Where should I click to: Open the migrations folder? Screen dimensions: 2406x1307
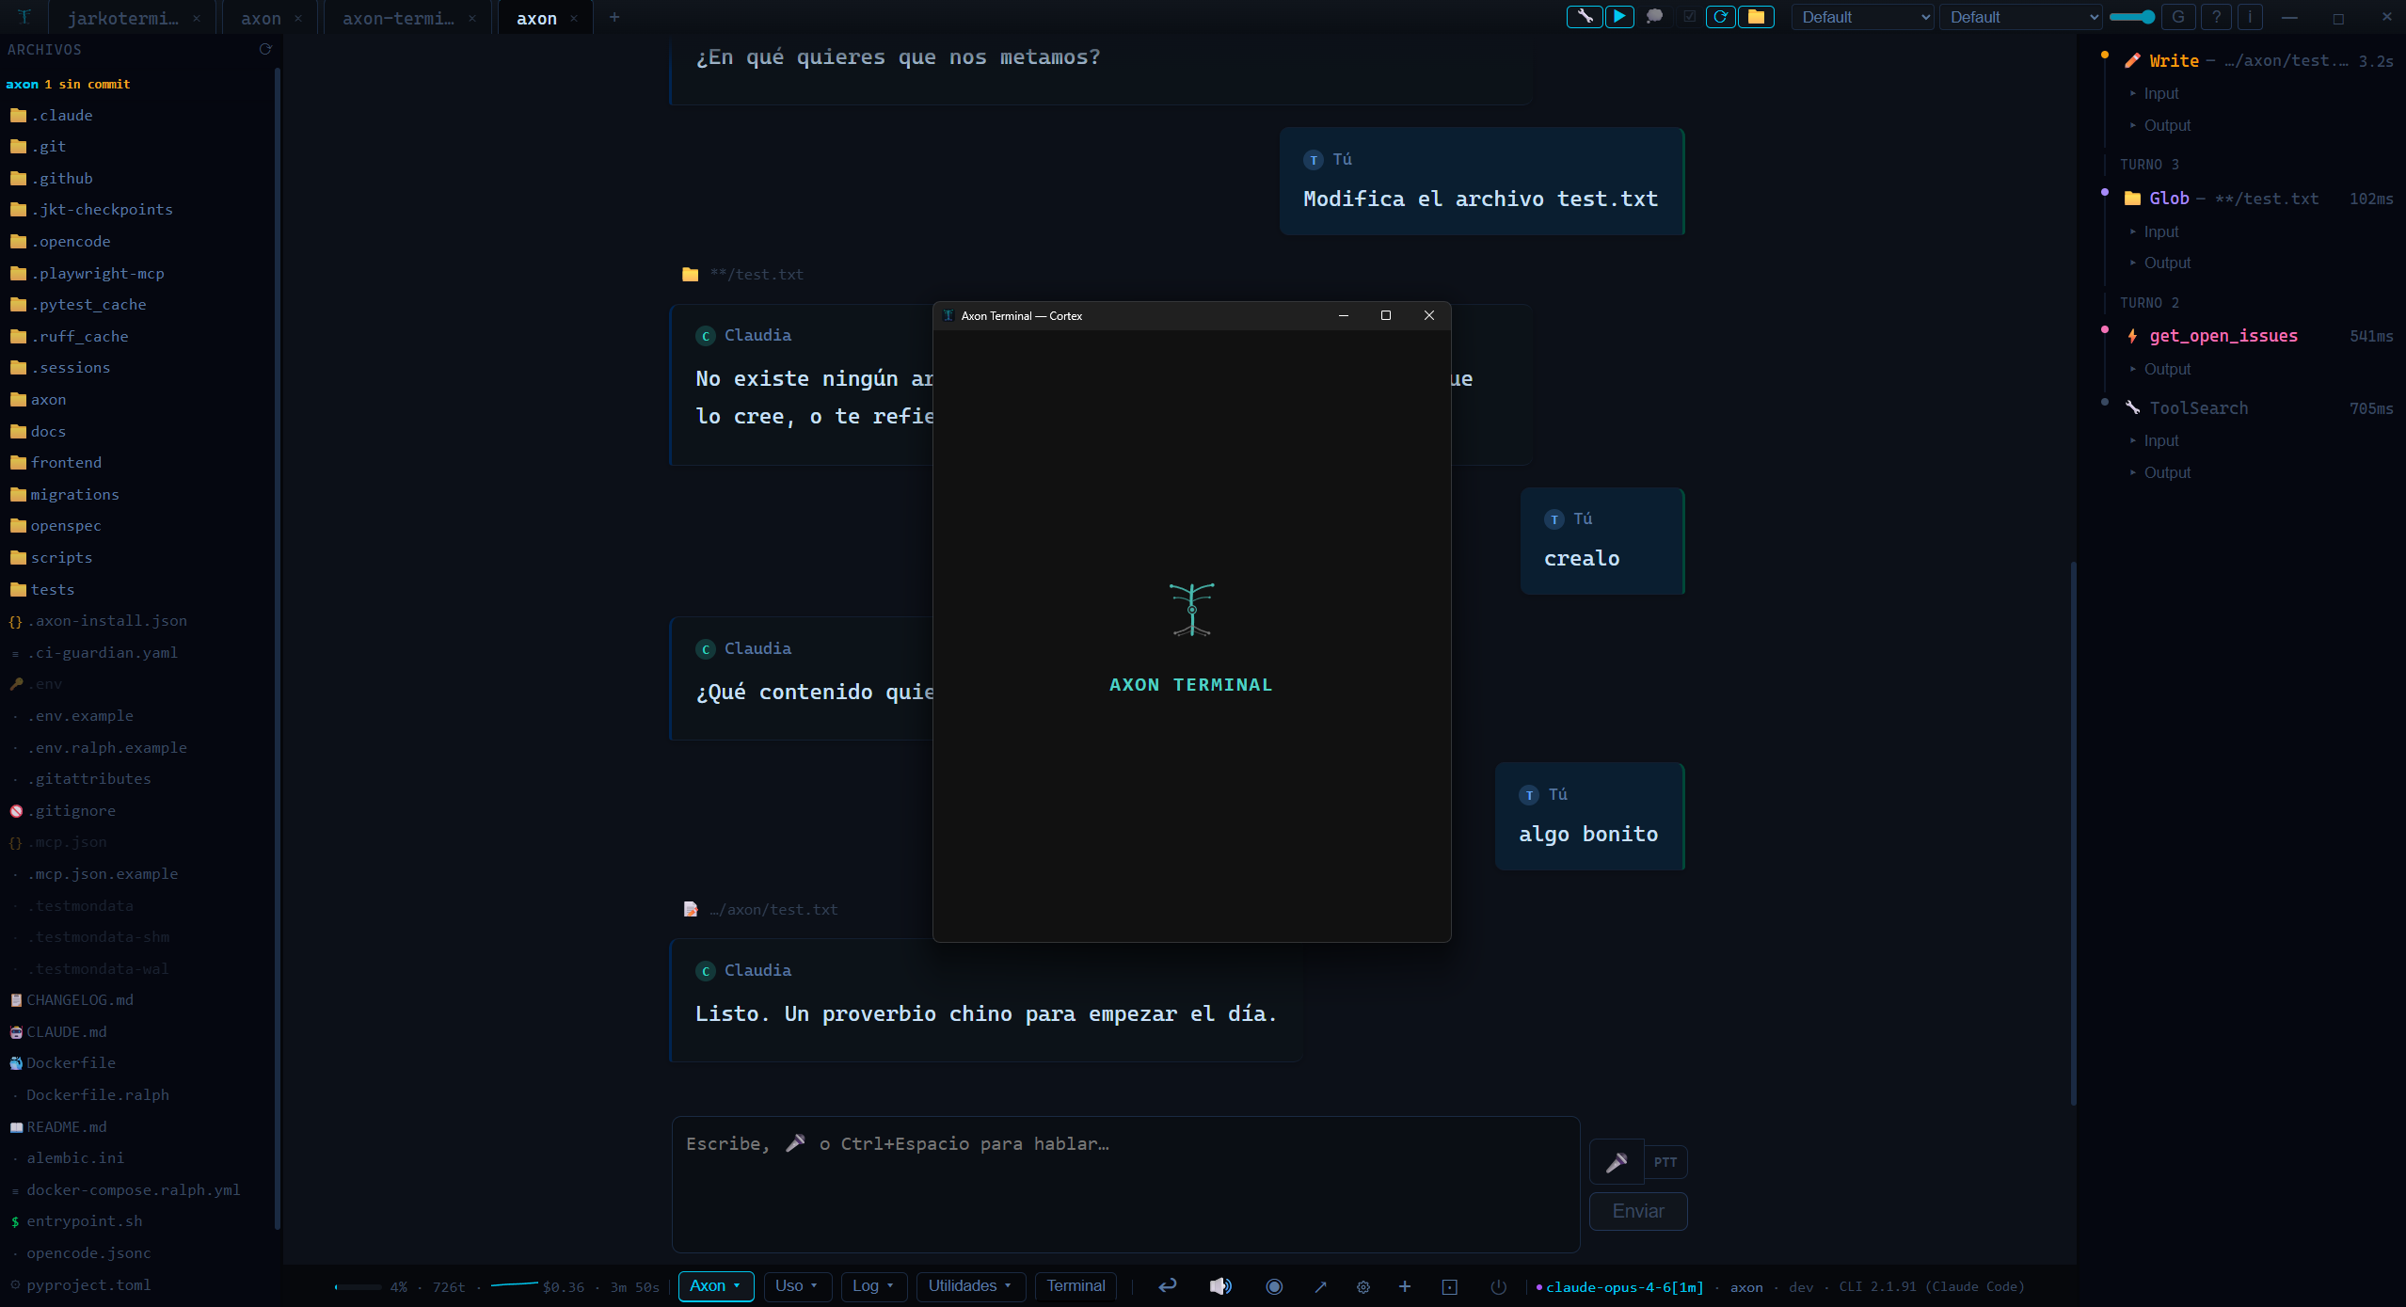point(64,495)
